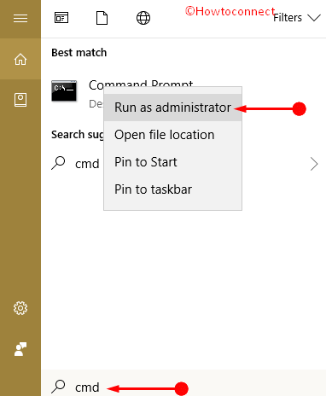Go to the Home icon in sidebar
The height and width of the screenshot is (396, 326).
20,59
